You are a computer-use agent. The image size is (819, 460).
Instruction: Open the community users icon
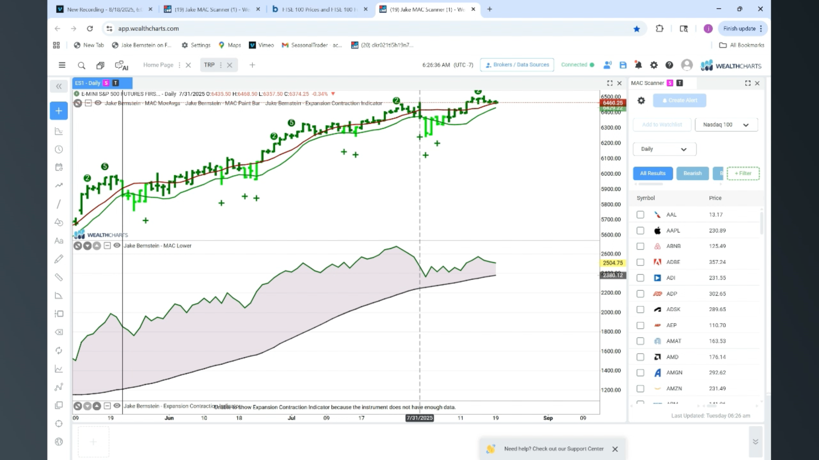click(607, 65)
